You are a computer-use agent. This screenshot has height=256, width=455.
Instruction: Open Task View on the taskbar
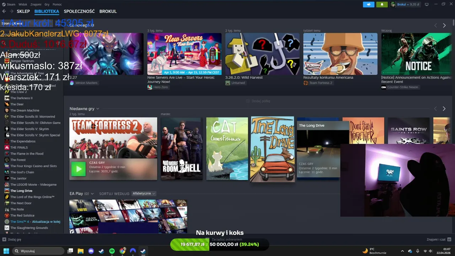(x=70, y=251)
